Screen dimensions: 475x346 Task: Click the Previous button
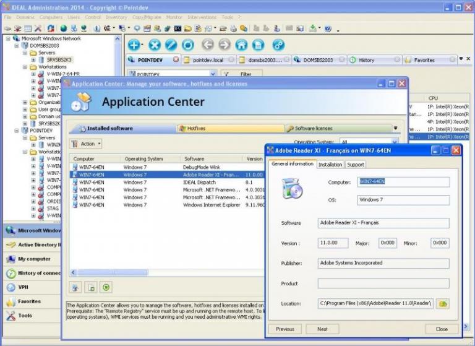click(285, 329)
